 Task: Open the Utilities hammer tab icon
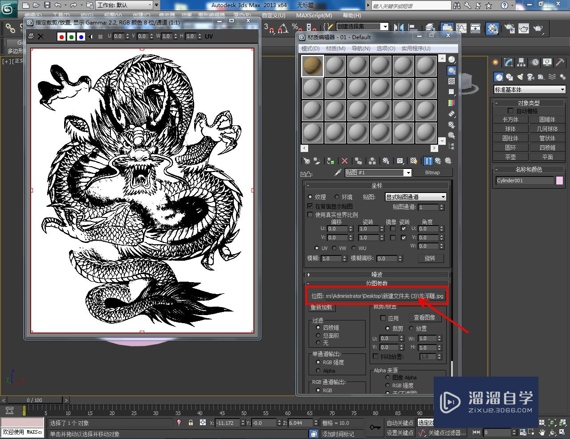(560, 62)
